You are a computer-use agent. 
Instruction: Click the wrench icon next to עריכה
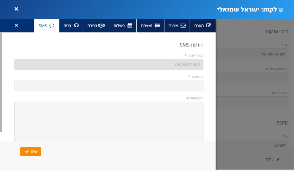coord(278,159)
